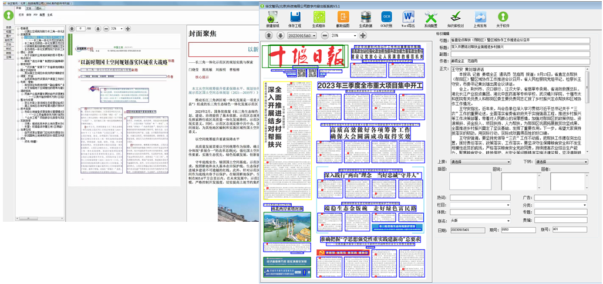The height and width of the screenshot is (284, 603).
Task: Open 系统配置 system settings icon
Action: pos(430,19)
